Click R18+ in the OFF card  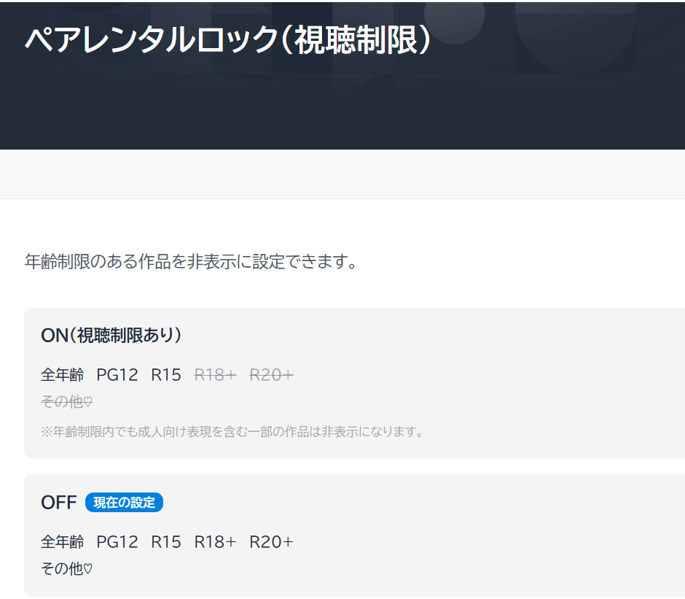pyautogui.click(x=215, y=542)
